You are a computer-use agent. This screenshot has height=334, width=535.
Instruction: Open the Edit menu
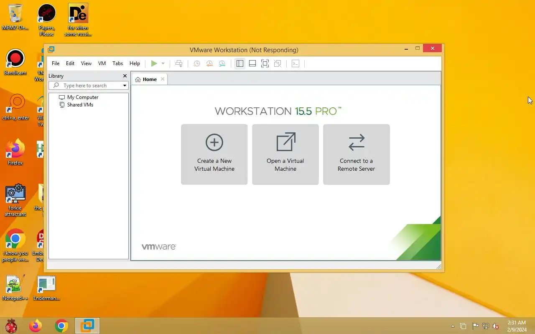click(x=70, y=63)
